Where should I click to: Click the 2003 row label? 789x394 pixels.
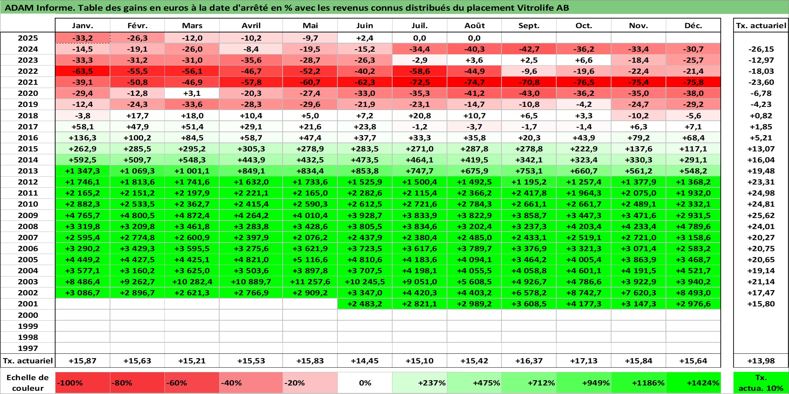28,282
